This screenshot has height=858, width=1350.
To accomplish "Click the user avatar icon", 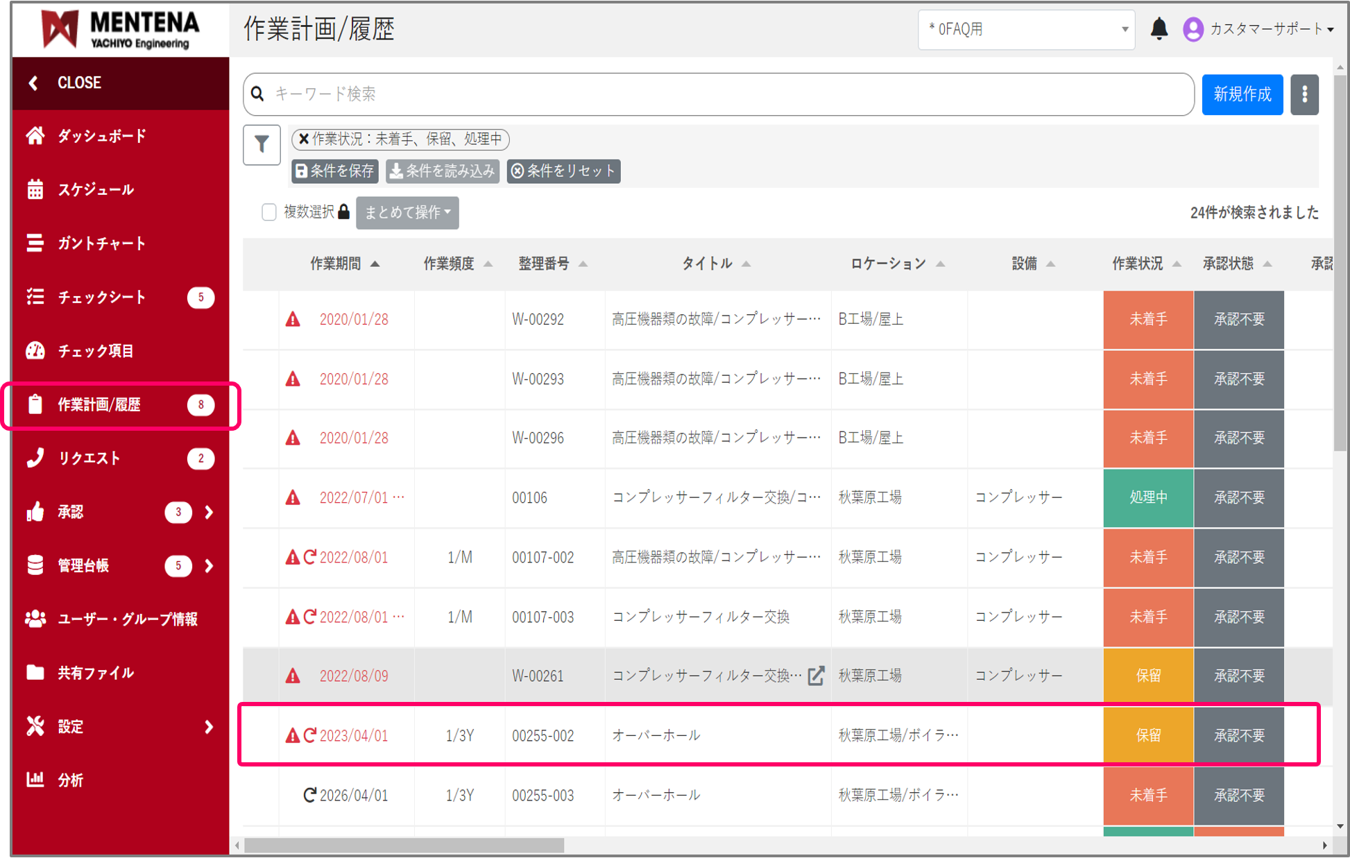I will point(1193,29).
